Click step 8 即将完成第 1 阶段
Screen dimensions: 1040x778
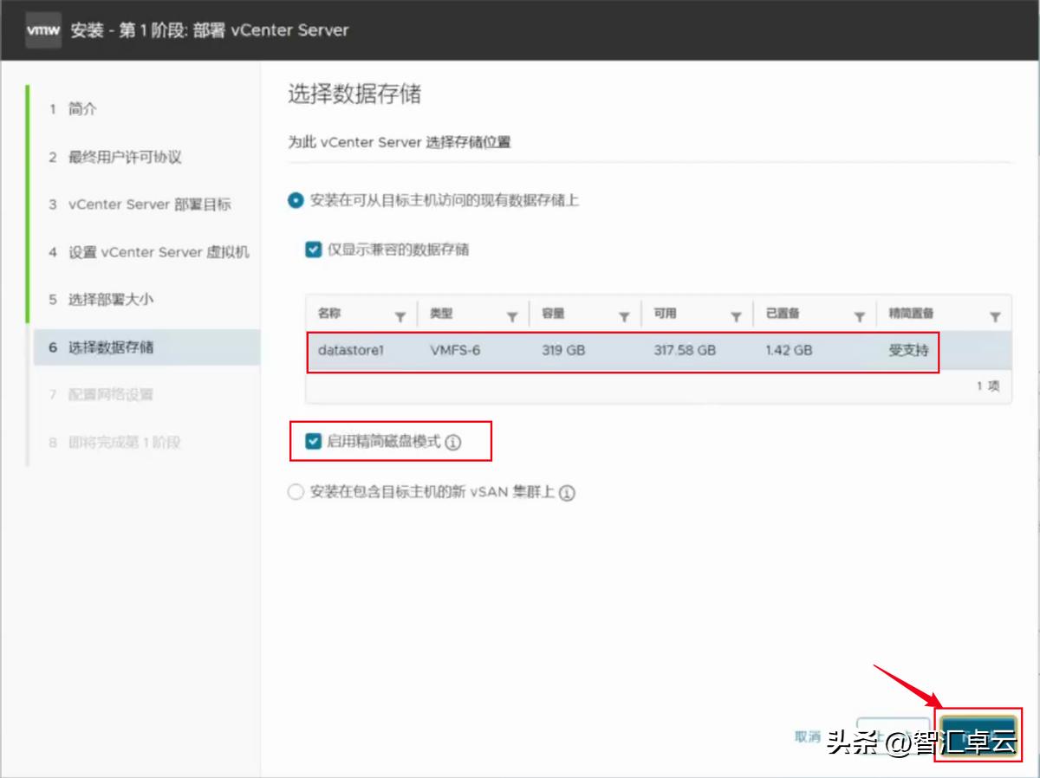(114, 442)
